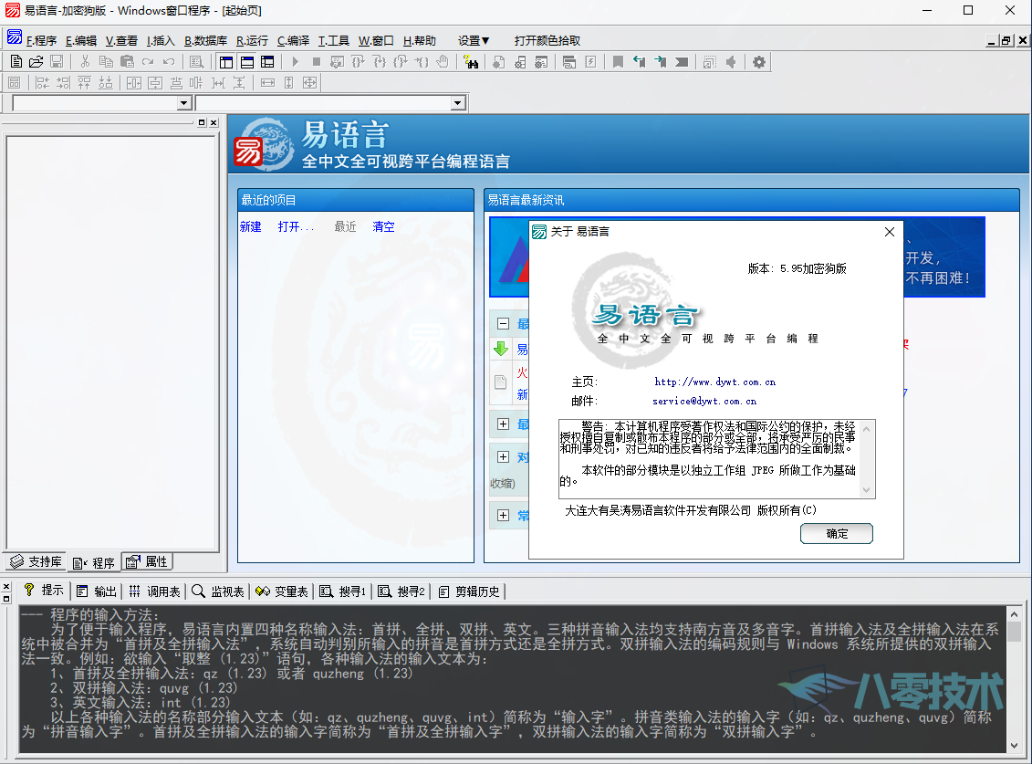Open the right toolbar combo box dropdown
Image resolution: width=1032 pixels, height=764 pixels.
[457, 103]
